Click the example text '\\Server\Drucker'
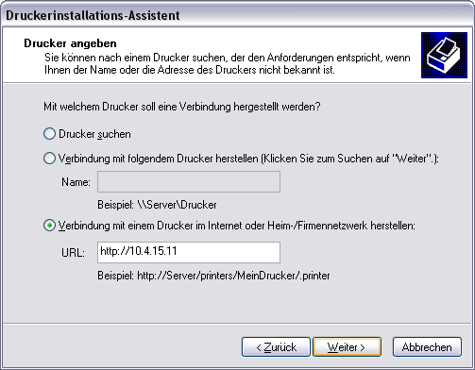This screenshot has height=370, width=475. pos(177,205)
